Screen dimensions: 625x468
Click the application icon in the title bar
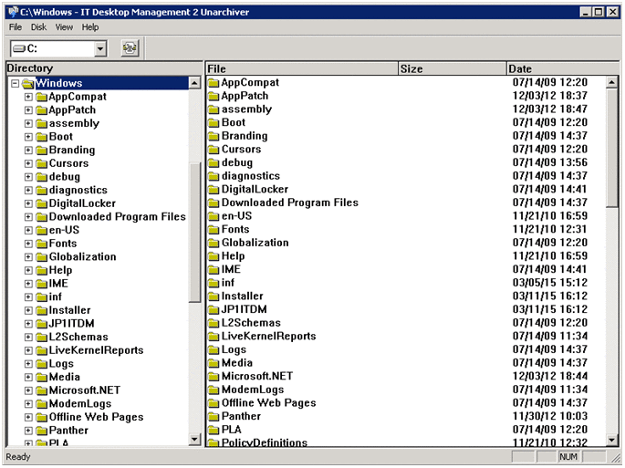click(12, 12)
